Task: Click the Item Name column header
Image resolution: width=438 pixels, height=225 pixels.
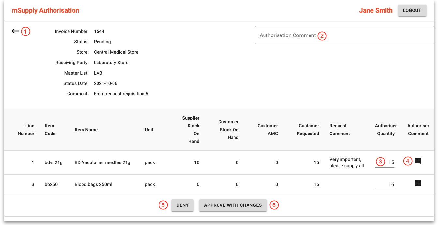Action: (x=86, y=130)
